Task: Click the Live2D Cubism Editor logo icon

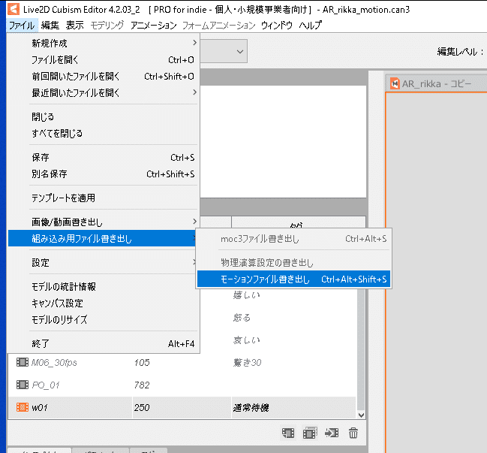Action: click(x=14, y=9)
